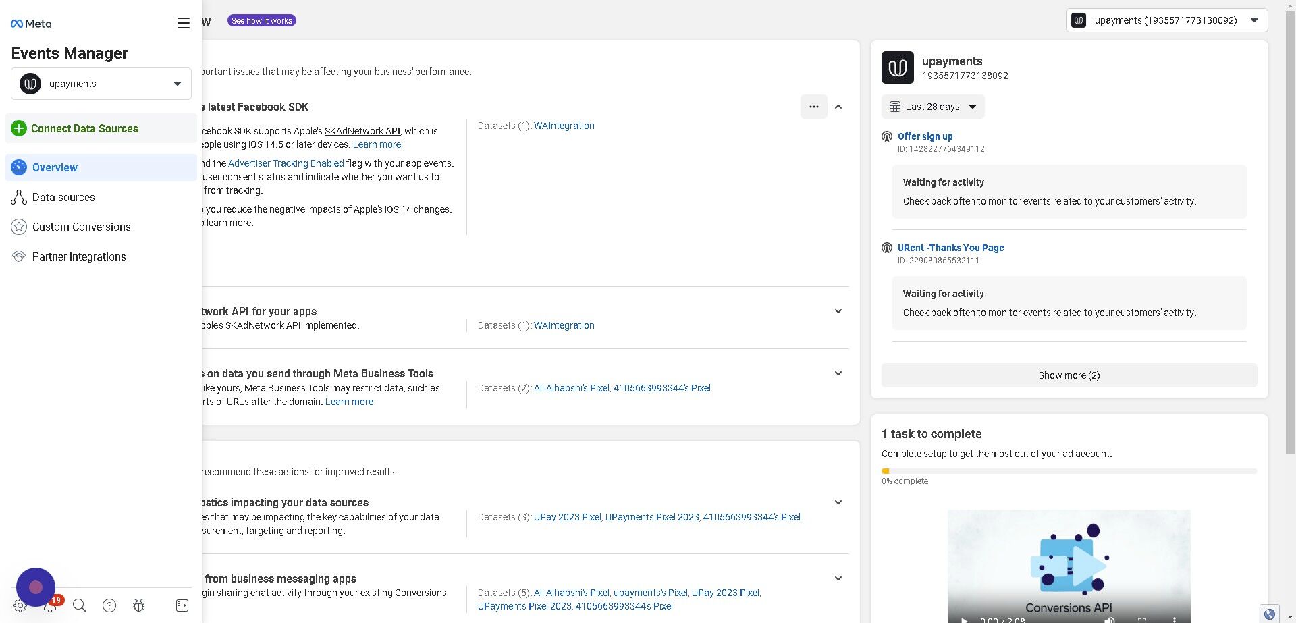Open Partner Integrations page
The width and height of the screenshot is (1296, 623).
(x=79, y=256)
